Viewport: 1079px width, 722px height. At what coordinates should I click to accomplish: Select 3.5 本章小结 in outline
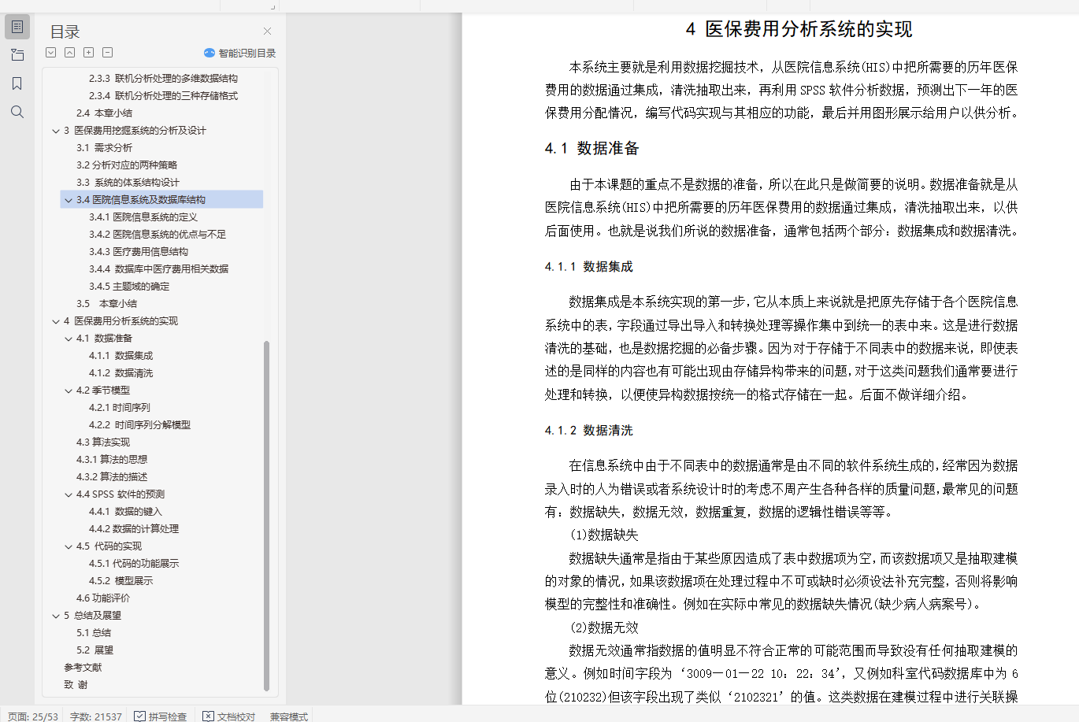coord(106,304)
